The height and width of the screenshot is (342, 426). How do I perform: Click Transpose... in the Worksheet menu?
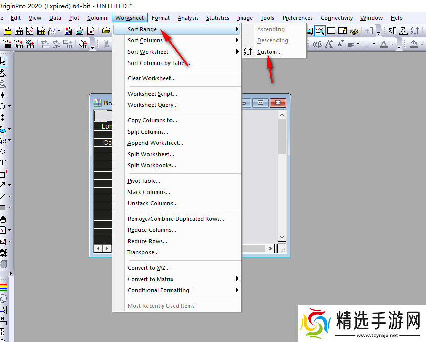(x=143, y=252)
